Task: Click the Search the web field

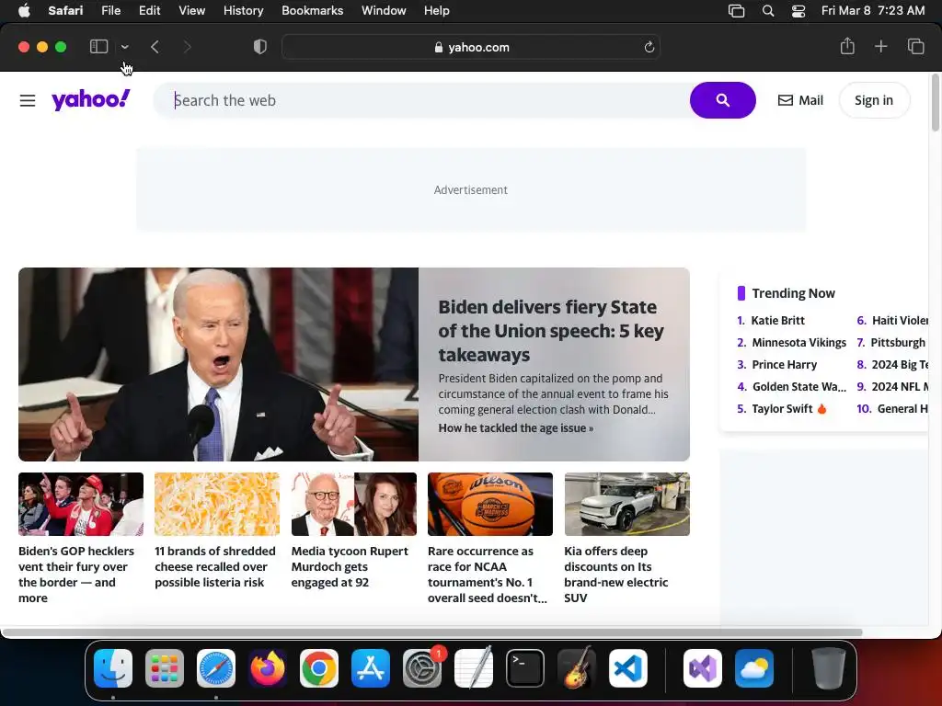Action: [x=421, y=100]
